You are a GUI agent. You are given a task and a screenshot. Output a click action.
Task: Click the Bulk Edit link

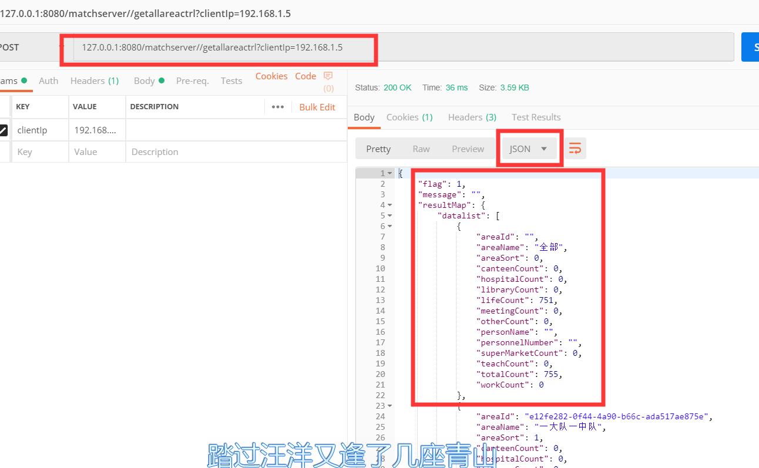click(x=317, y=107)
